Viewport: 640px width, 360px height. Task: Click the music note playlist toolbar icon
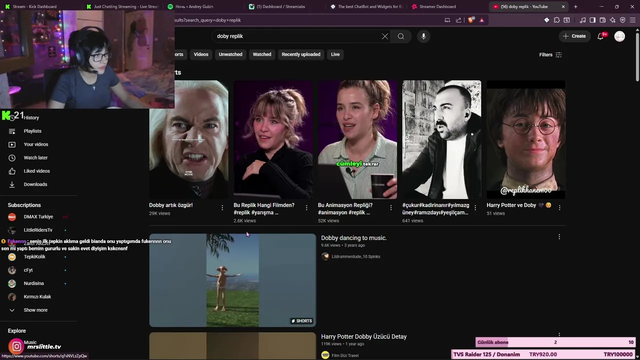(x=582, y=20)
